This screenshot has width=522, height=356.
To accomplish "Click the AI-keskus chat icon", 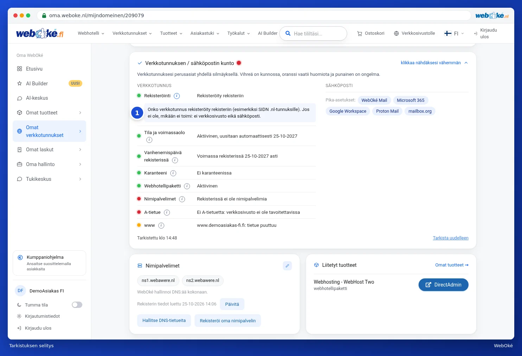I will click(x=20, y=98).
